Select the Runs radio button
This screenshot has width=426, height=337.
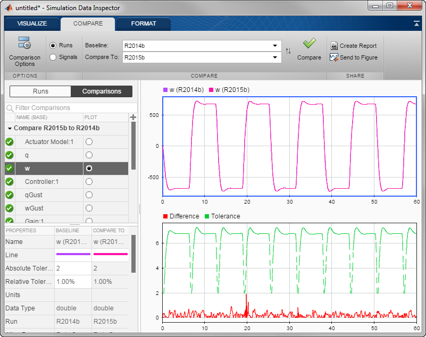53,46
